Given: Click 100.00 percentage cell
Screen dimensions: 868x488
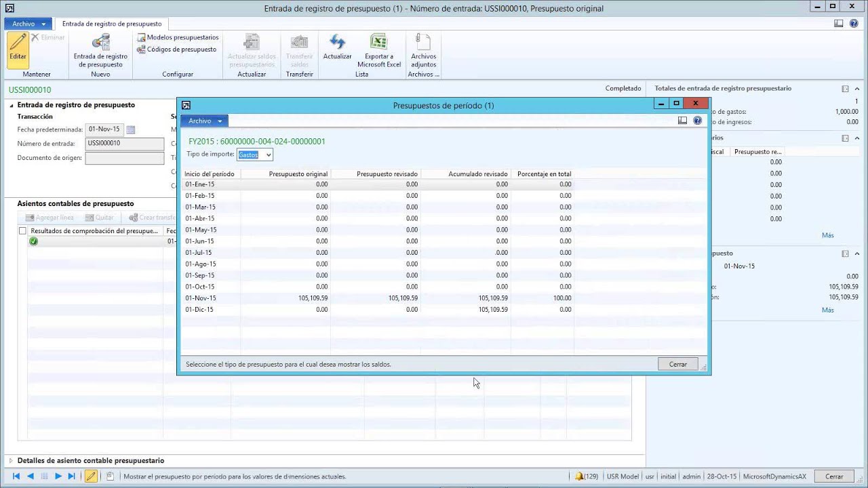Looking at the screenshot, I should (542, 298).
